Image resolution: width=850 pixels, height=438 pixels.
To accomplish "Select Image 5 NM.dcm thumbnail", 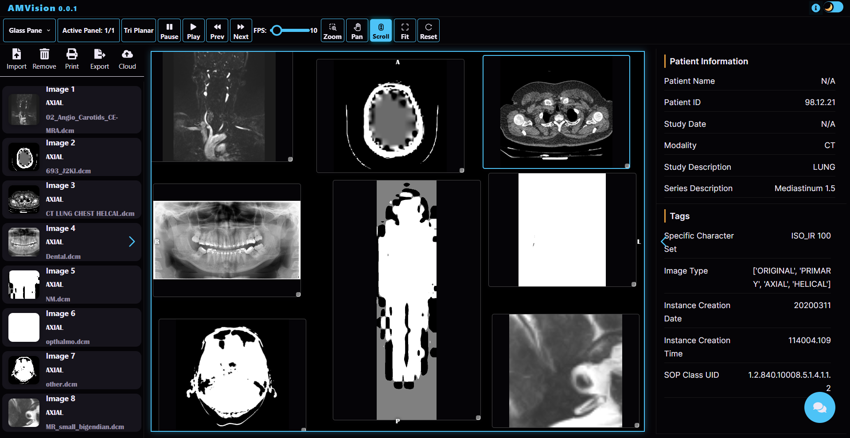I will 24,285.
